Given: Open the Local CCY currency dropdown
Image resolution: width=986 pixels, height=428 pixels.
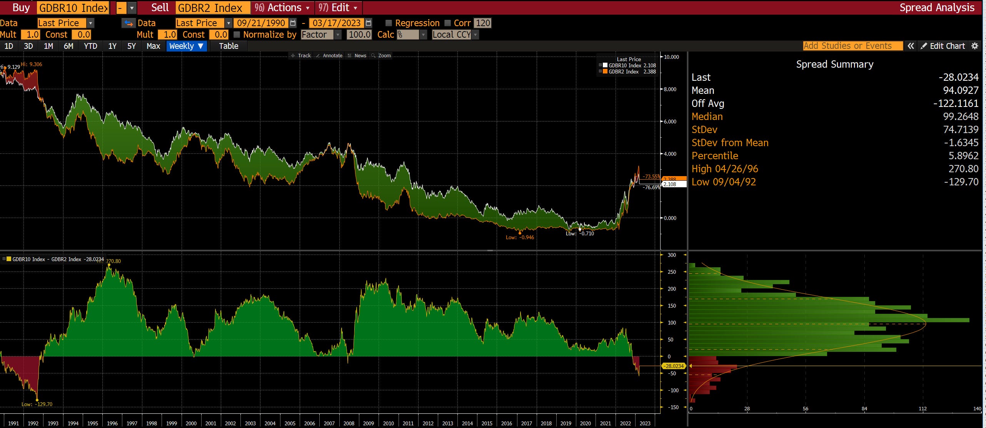Looking at the screenshot, I should [x=475, y=35].
